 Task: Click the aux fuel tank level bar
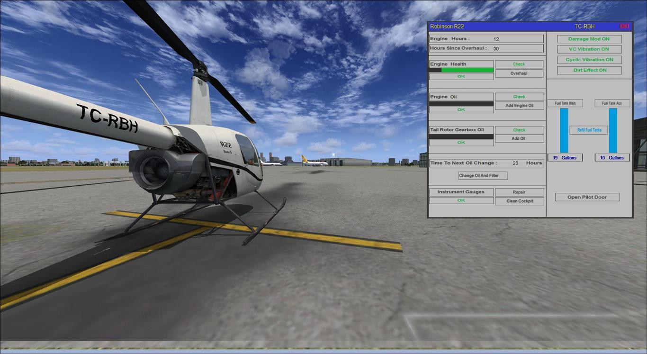pos(613,130)
